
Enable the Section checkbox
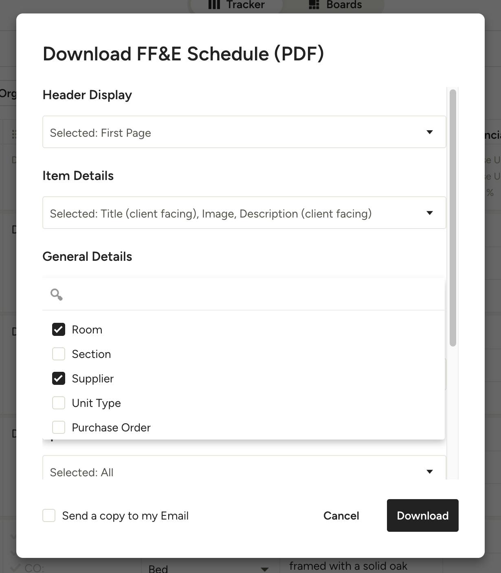click(x=59, y=354)
